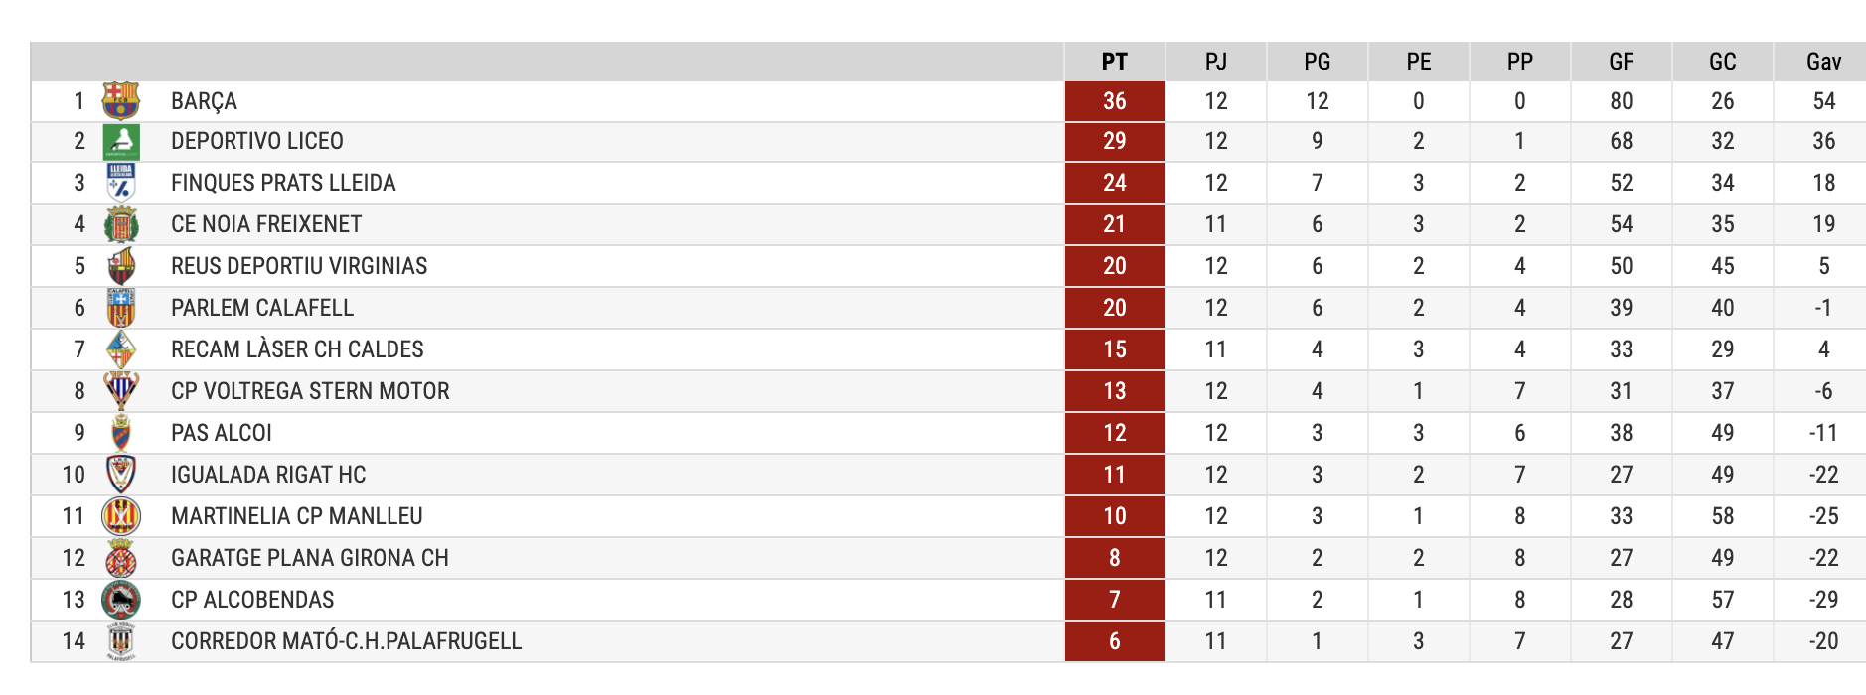This screenshot has height=695, width=1866.
Task: Open CORREDOR MATÓ-C.H.PALAFRUGELL team name
Action: (346, 641)
